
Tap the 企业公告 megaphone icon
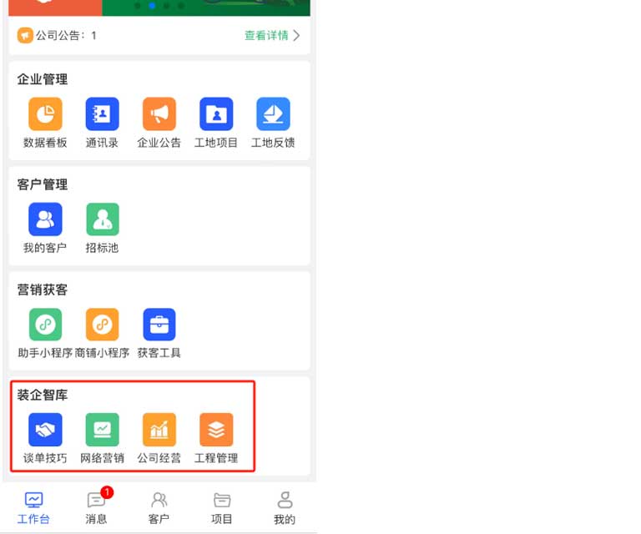click(x=159, y=114)
